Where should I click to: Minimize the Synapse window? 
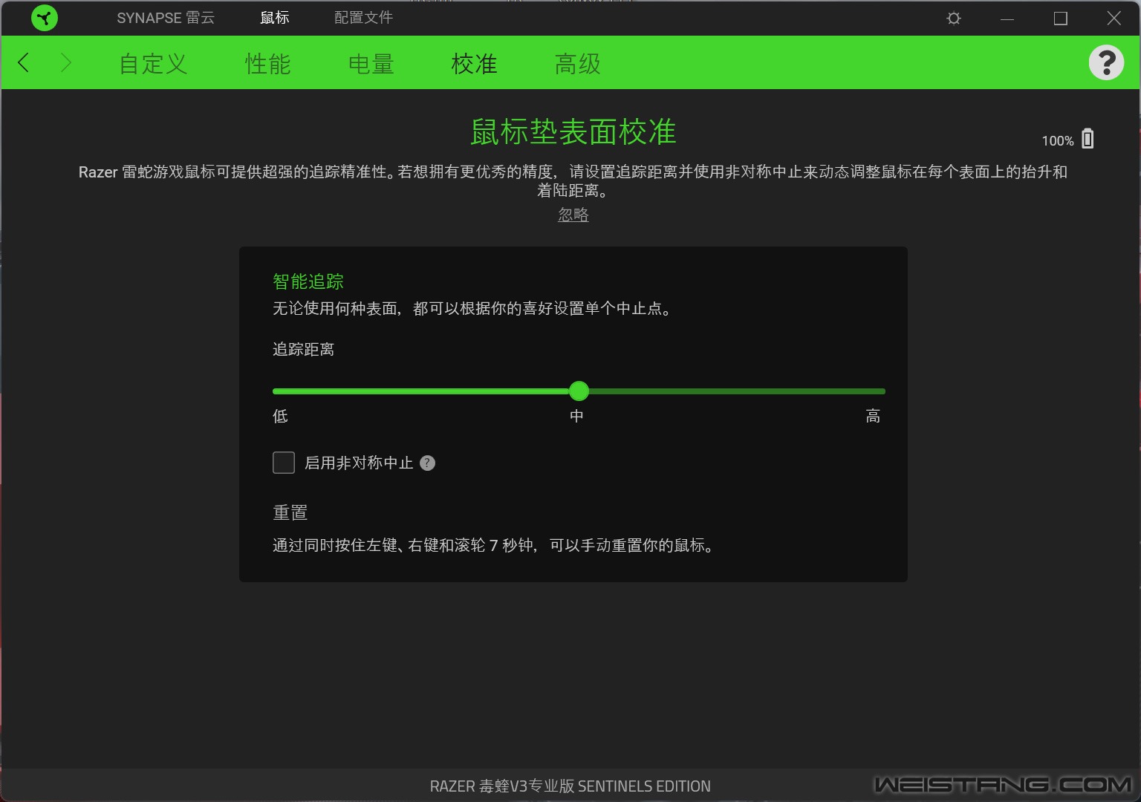[1007, 19]
